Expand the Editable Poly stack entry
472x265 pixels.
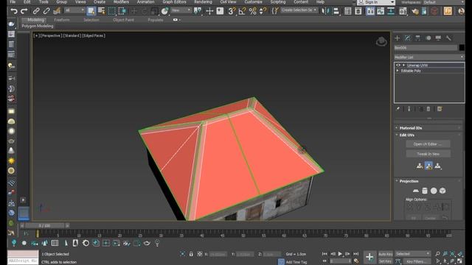tap(398, 71)
